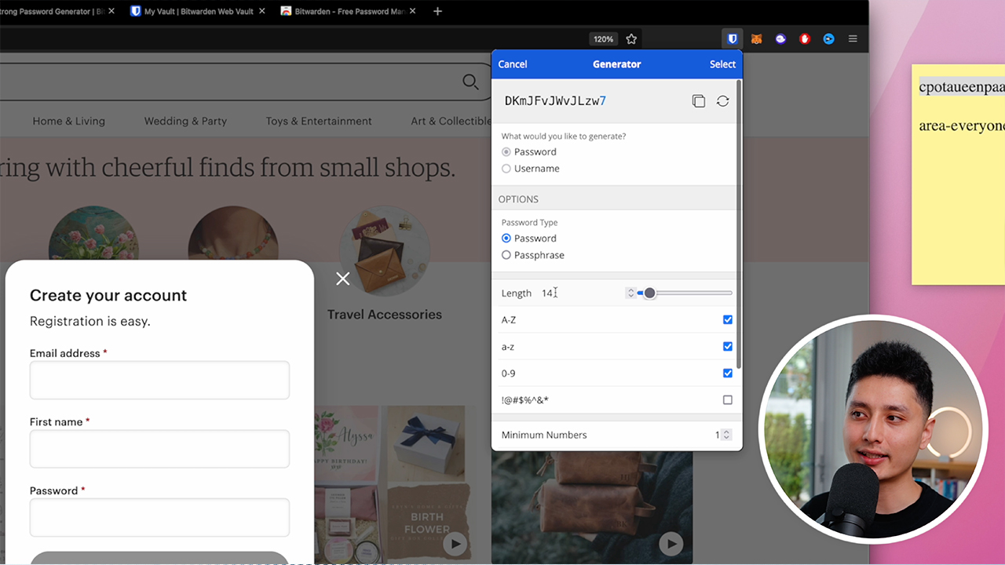Copy the generated password with the copy icon
The width and height of the screenshot is (1005, 565).
point(698,101)
